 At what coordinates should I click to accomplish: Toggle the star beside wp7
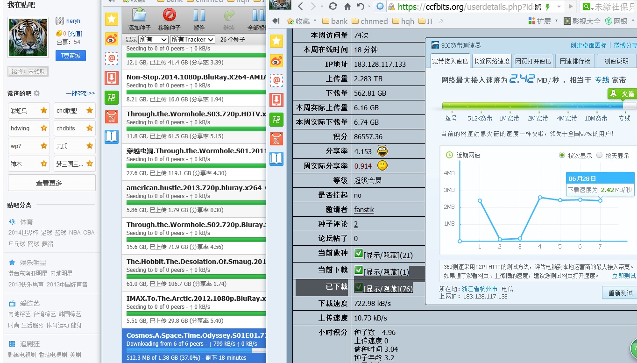44,146
